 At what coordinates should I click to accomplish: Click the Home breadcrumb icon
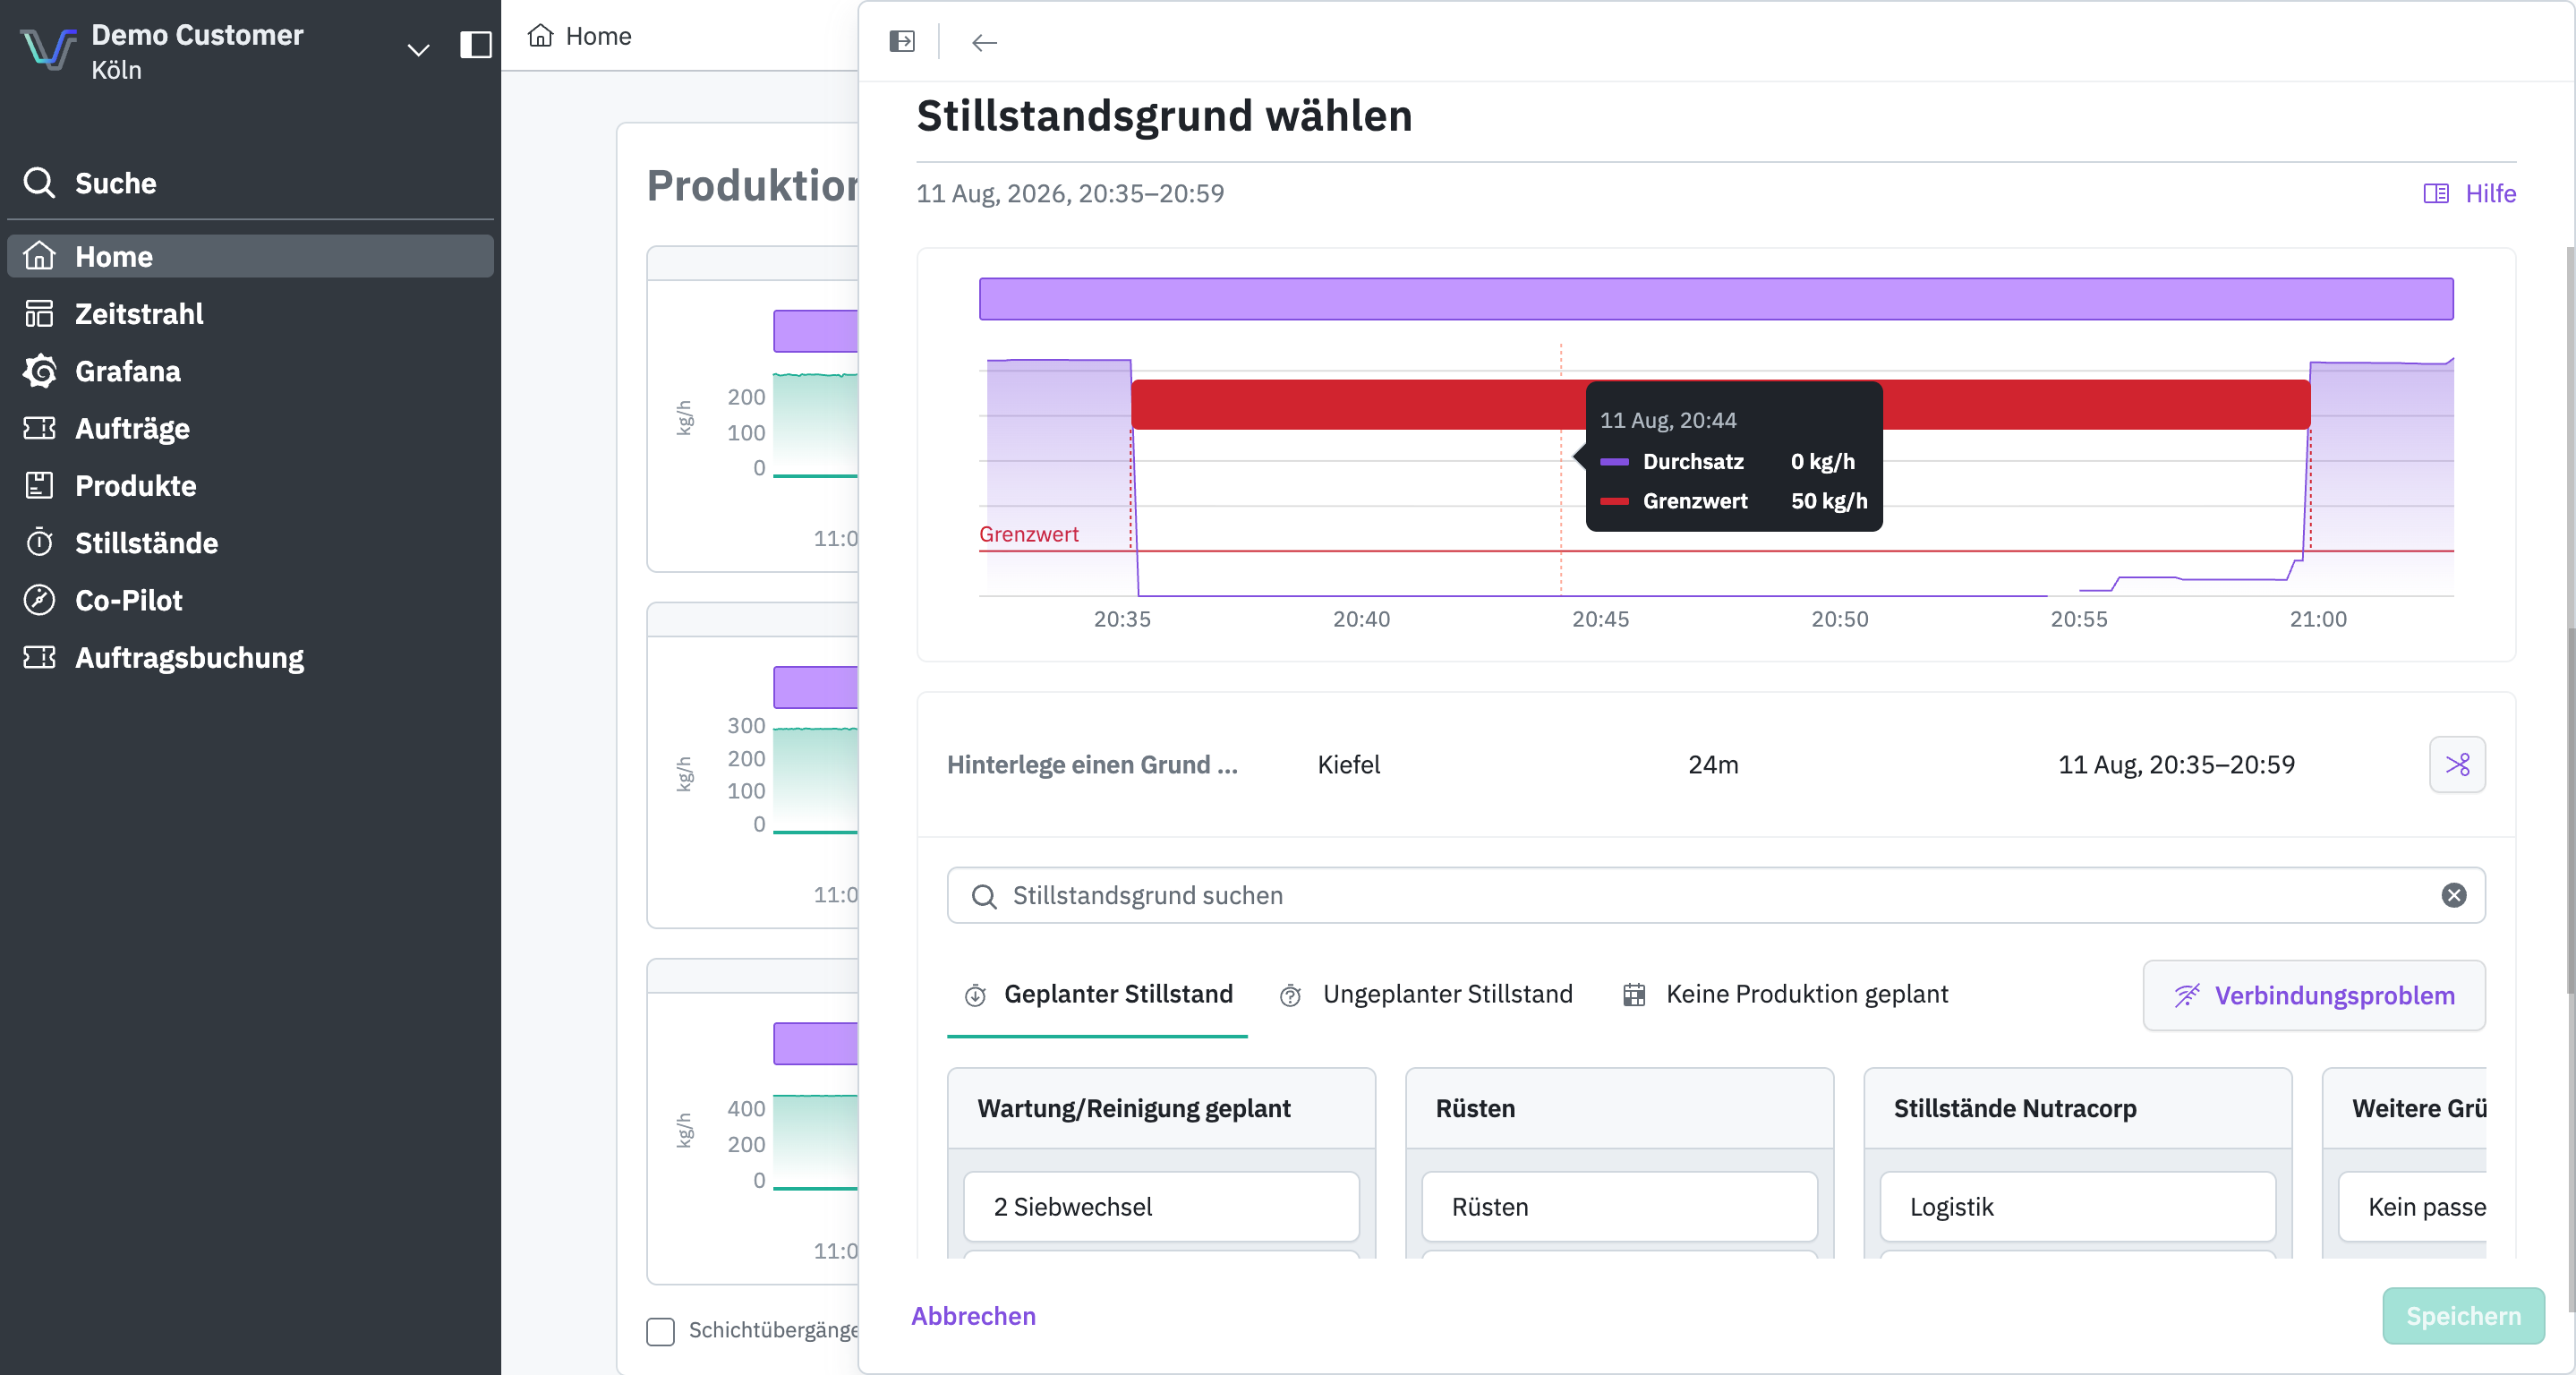coord(540,36)
